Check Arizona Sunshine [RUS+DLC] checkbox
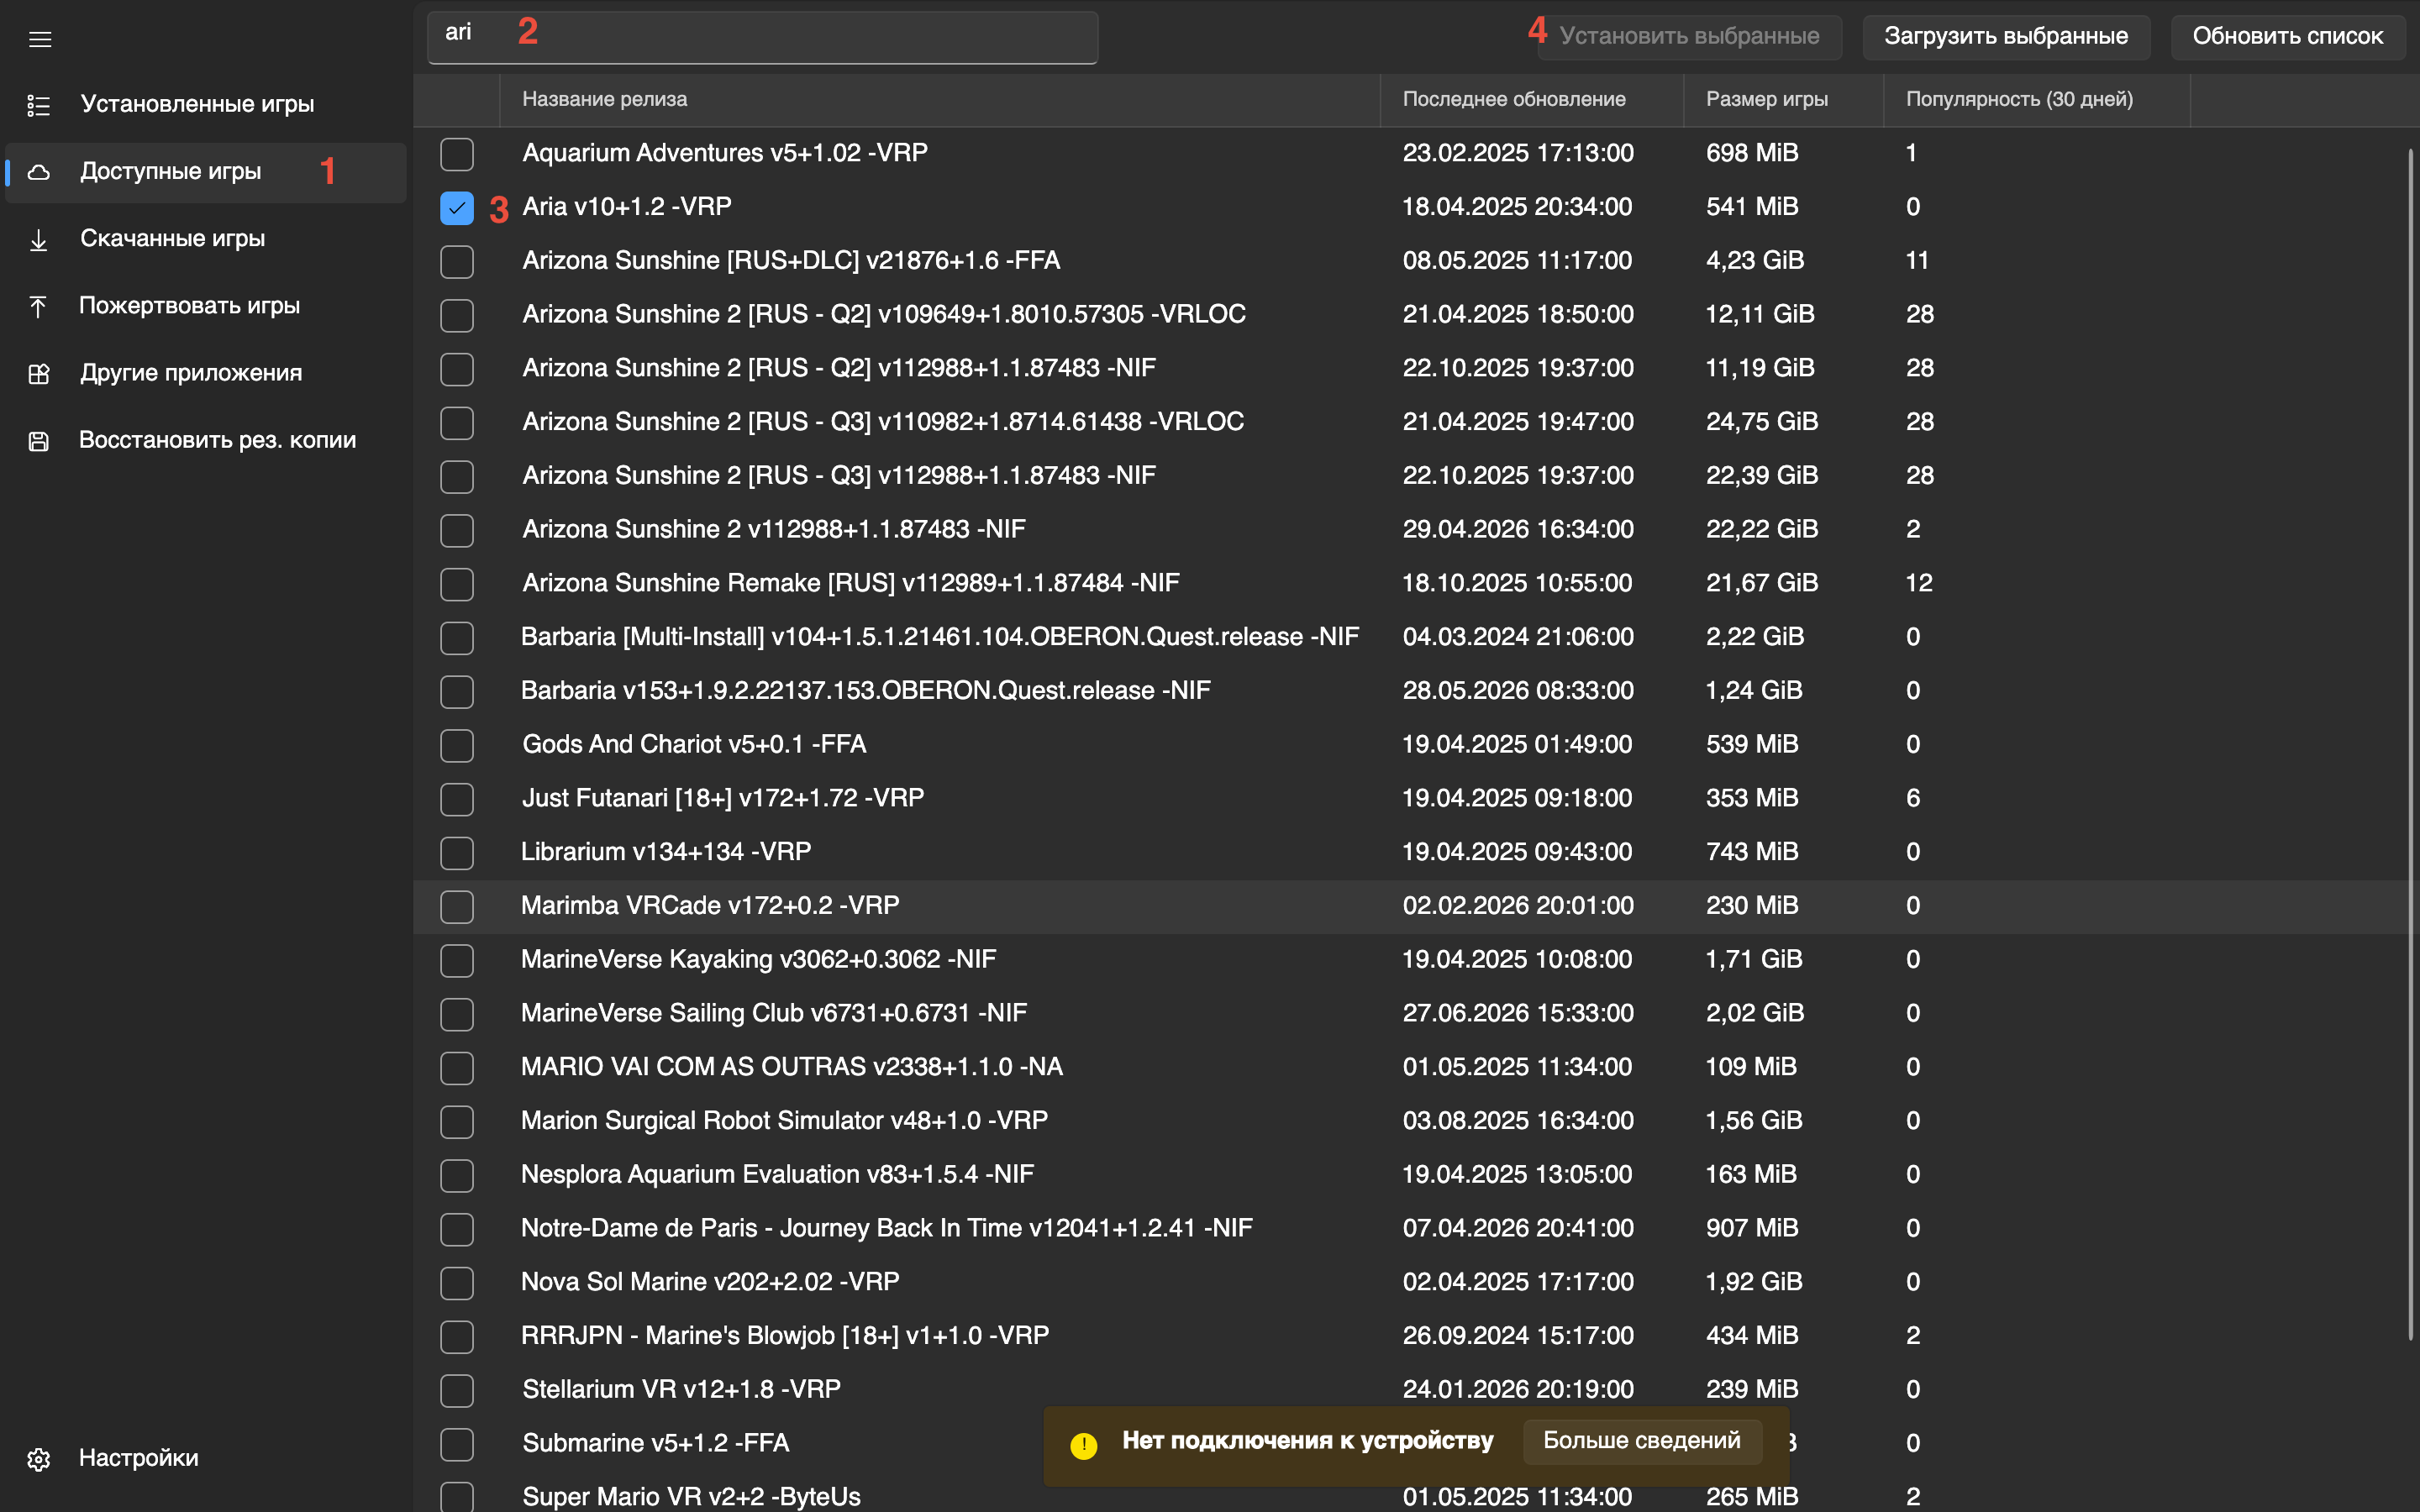The width and height of the screenshot is (2420, 1512). coord(457,262)
